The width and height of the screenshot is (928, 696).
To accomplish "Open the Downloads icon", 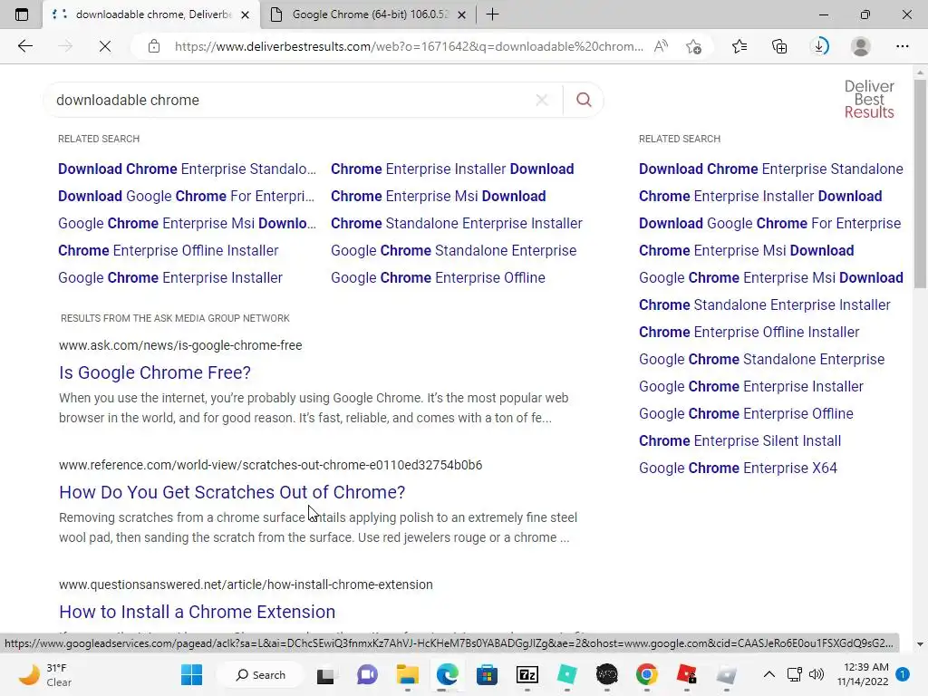I will (819, 46).
